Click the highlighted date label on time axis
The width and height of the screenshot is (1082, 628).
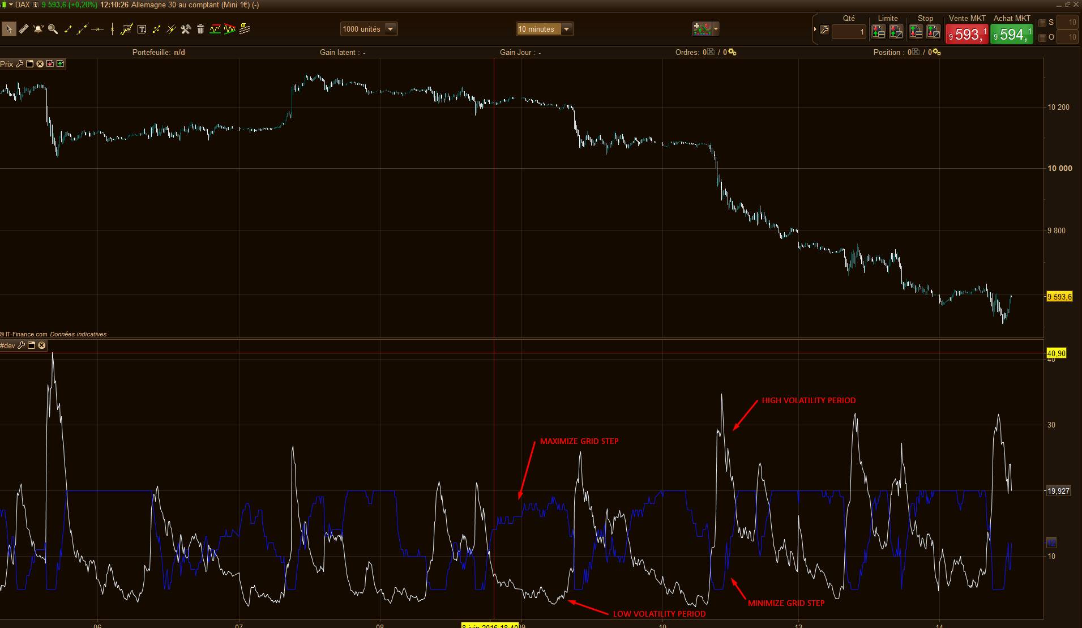[490, 625]
